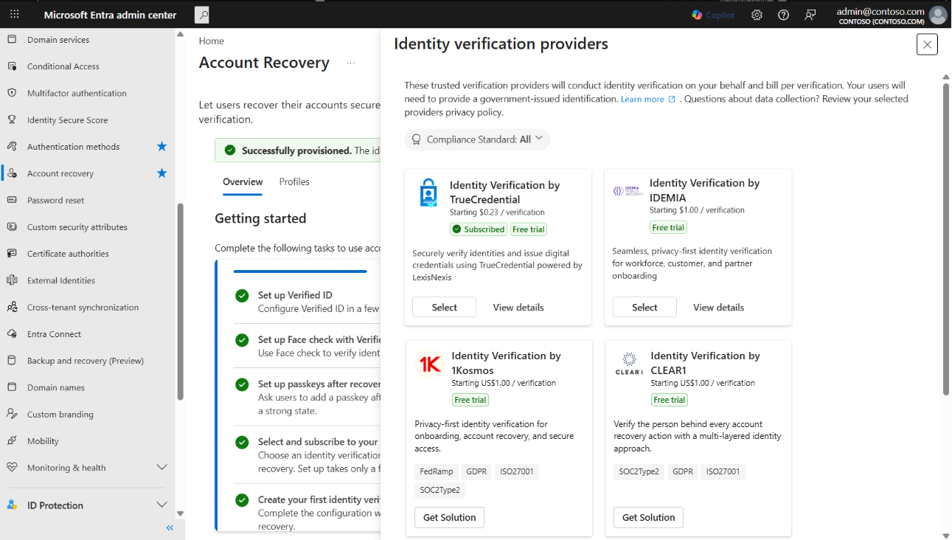Click the Entra Connect sidebar icon
The width and height of the screenshot is (952, 540).
[x=12, y=334]
